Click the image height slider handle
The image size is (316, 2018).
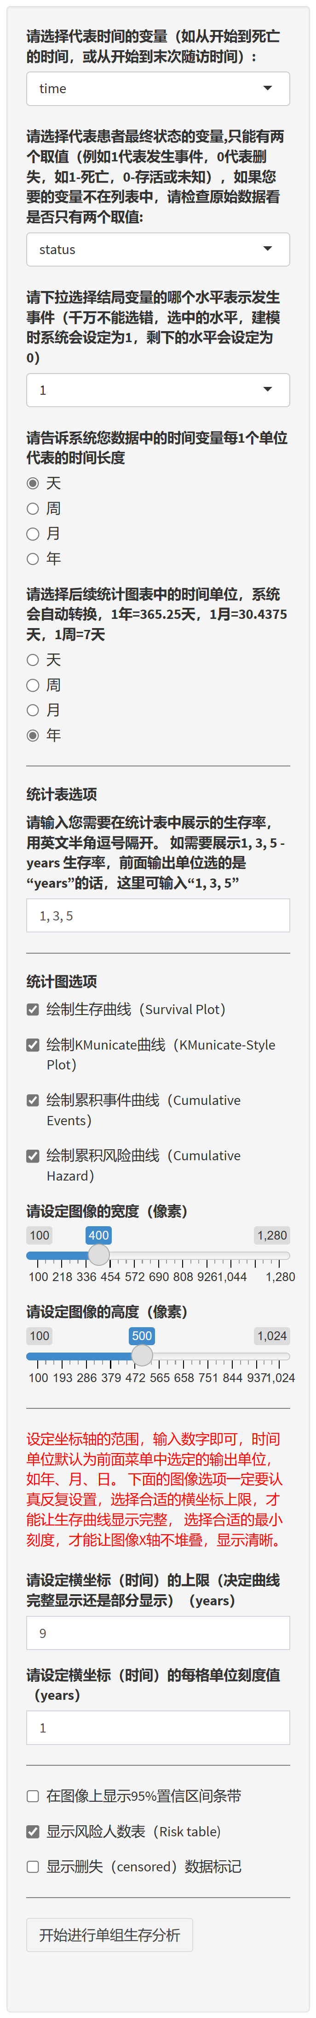click(142, 1355)
